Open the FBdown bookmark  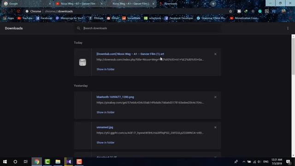[96, 18]
